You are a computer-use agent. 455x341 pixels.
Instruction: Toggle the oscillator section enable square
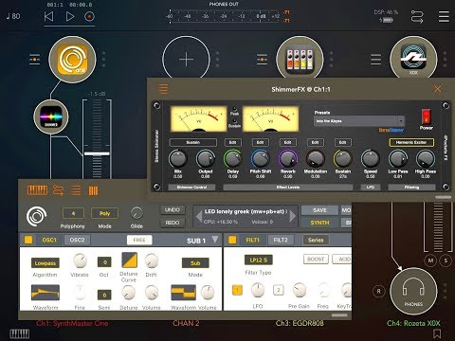pos(28,240)
